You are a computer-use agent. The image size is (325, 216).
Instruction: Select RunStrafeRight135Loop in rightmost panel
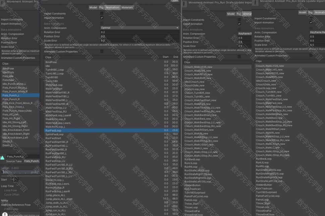[290, 173]
